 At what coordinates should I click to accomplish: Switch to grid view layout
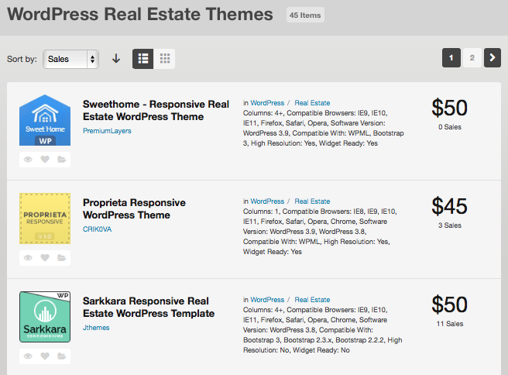165,59
